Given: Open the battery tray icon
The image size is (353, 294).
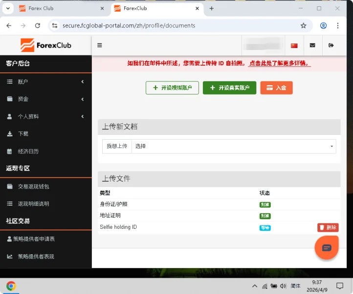Looking at the screenshot, I should (x=274, y=286).
